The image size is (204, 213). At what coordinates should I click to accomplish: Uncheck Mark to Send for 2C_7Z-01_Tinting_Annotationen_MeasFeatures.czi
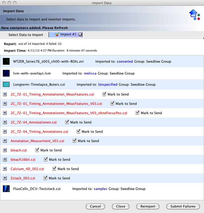point(104,94)
